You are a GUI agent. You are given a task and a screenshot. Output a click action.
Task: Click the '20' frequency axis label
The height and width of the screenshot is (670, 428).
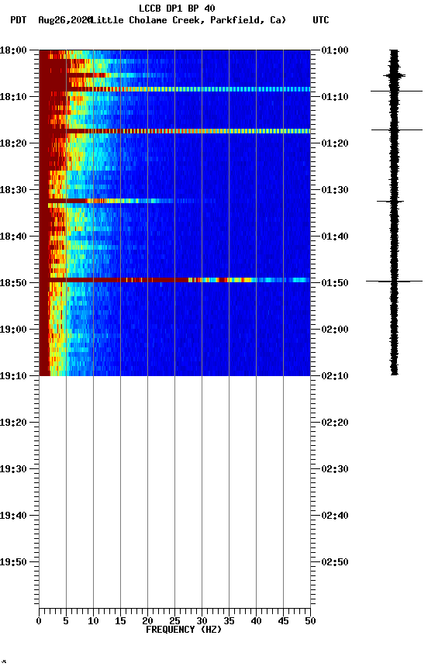[x=147, y=621]
